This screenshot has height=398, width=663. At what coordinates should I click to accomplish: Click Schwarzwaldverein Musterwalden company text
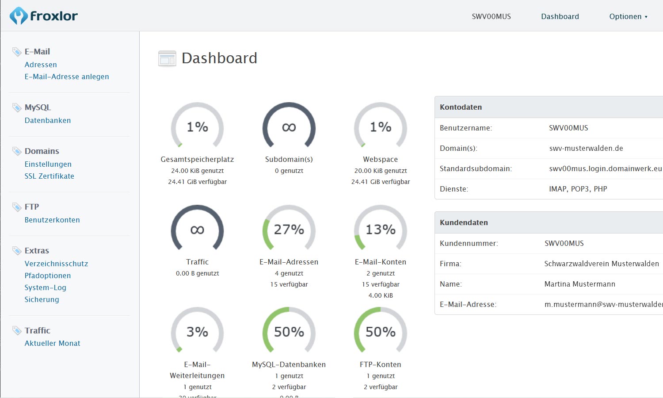coord(602,264)
